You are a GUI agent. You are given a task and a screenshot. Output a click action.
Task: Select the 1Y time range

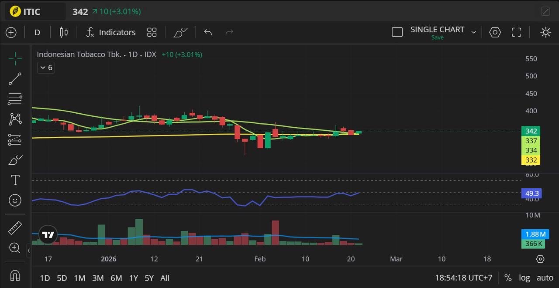134,278
